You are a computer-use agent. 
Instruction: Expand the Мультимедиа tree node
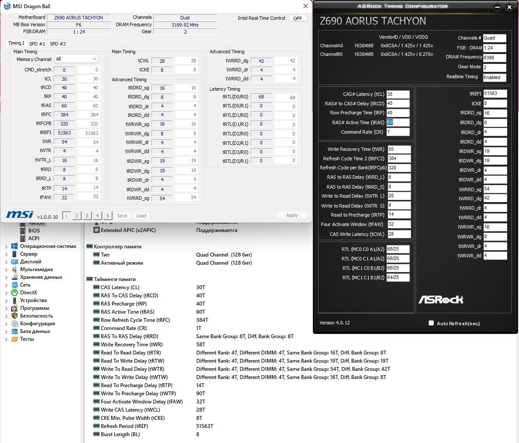click(6, 270)
